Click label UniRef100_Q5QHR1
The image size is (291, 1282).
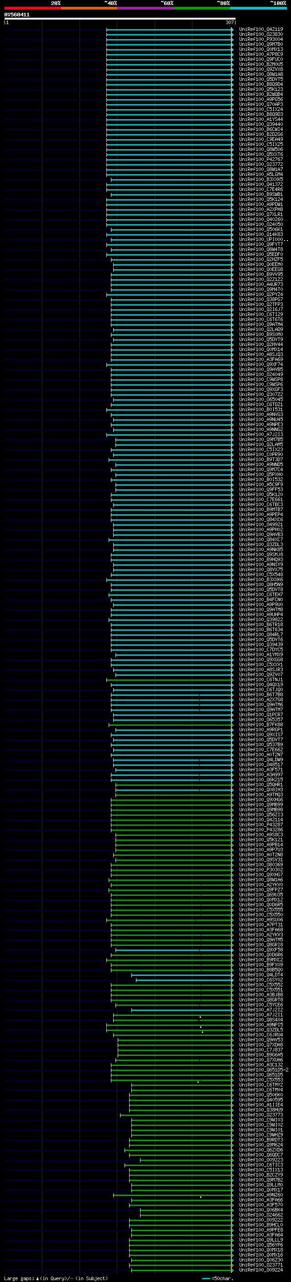[261, 785]
